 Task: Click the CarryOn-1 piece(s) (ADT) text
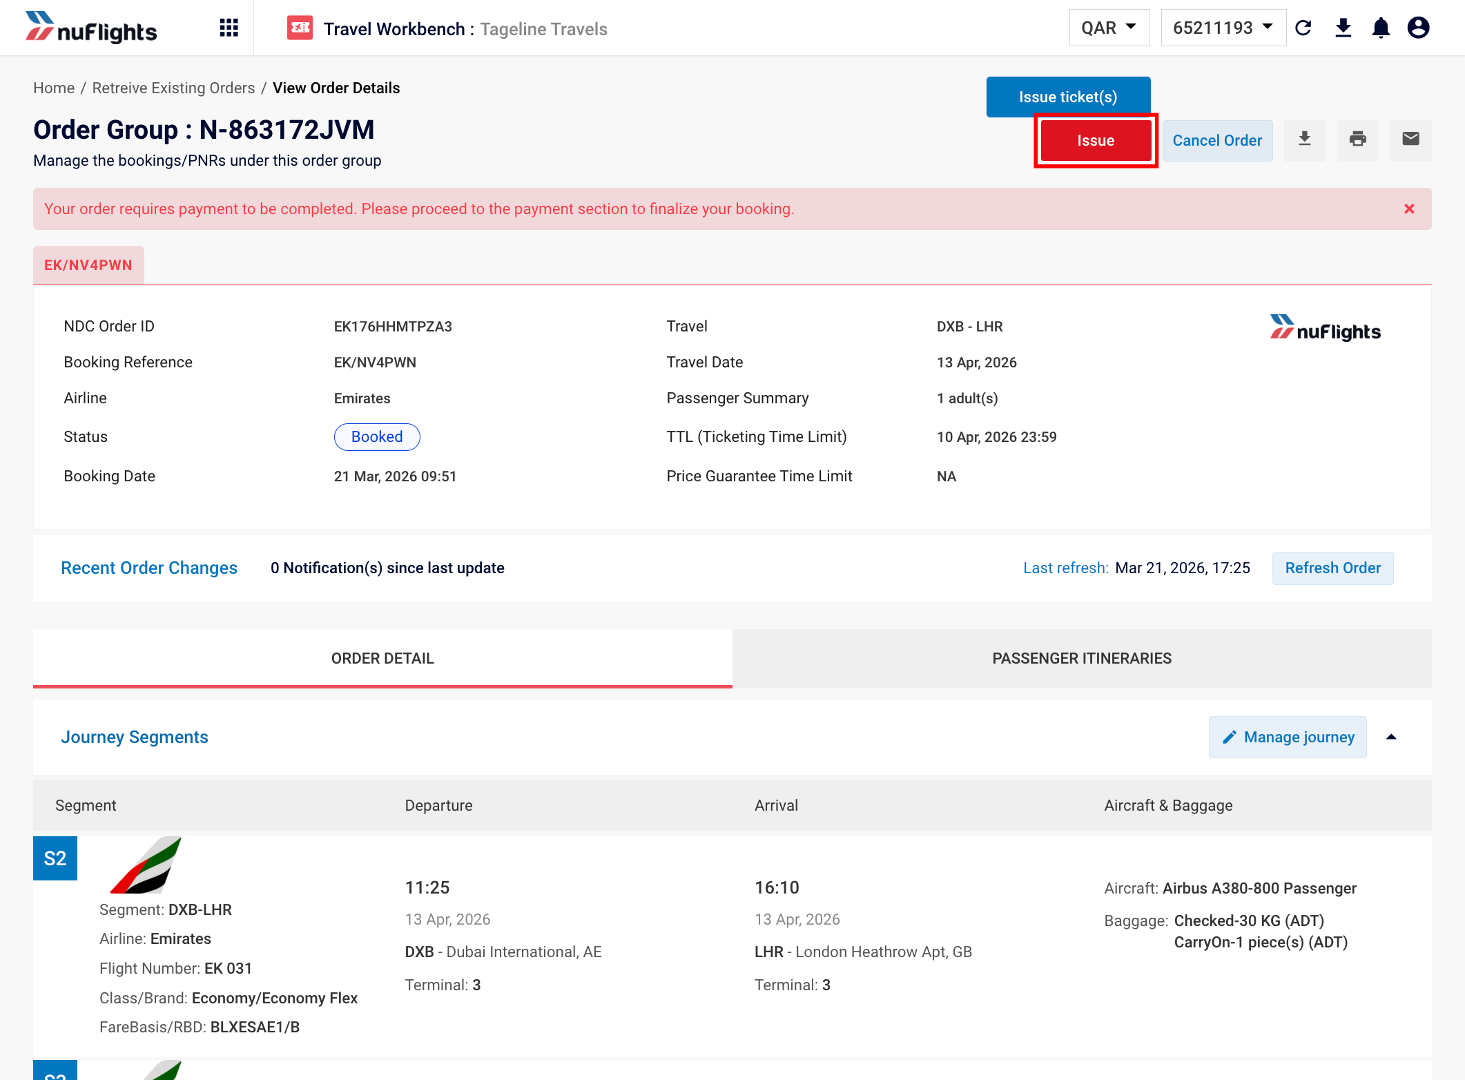click(x=1261, y=942)
